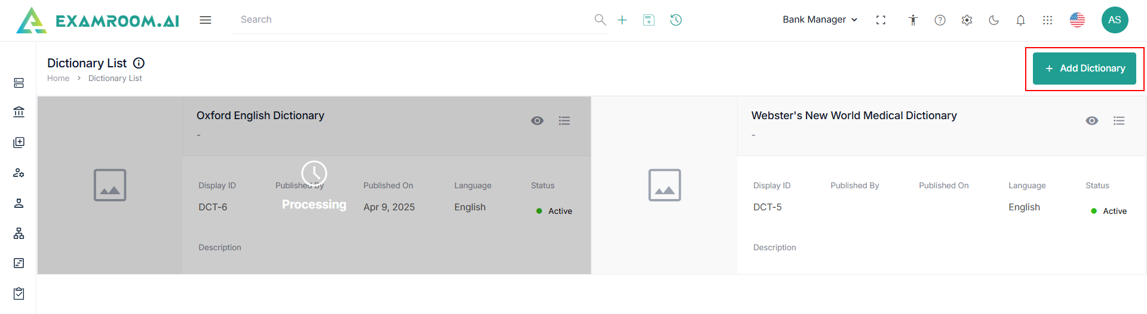Click the Dictionary List breadcrumb
The image size is (1147, 314).
tap(115, 78)
